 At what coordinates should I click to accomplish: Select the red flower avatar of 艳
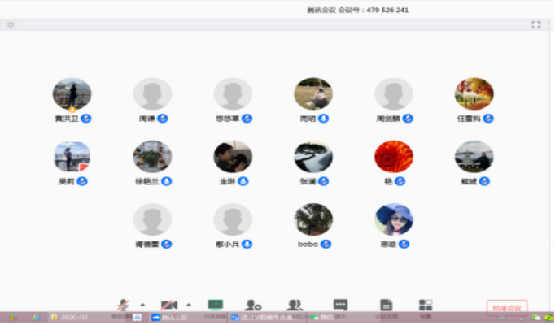click(393, 157)
